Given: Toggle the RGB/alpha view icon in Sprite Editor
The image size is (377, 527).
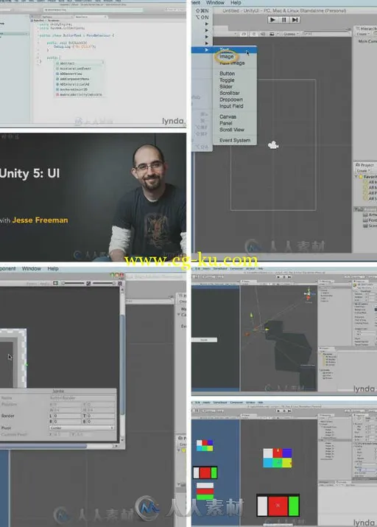Looking at the screenshot, I should click(56, 283).
